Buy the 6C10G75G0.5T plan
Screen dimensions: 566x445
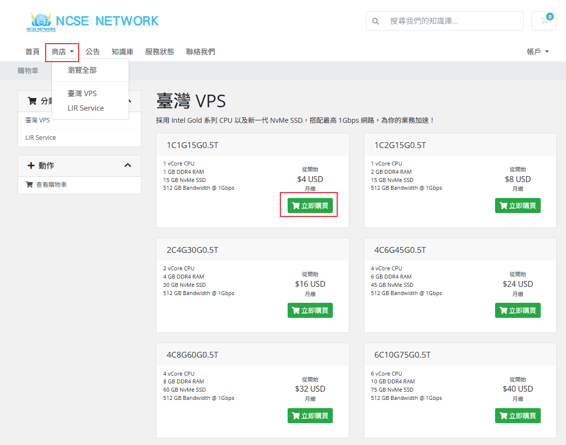[517, 416]
